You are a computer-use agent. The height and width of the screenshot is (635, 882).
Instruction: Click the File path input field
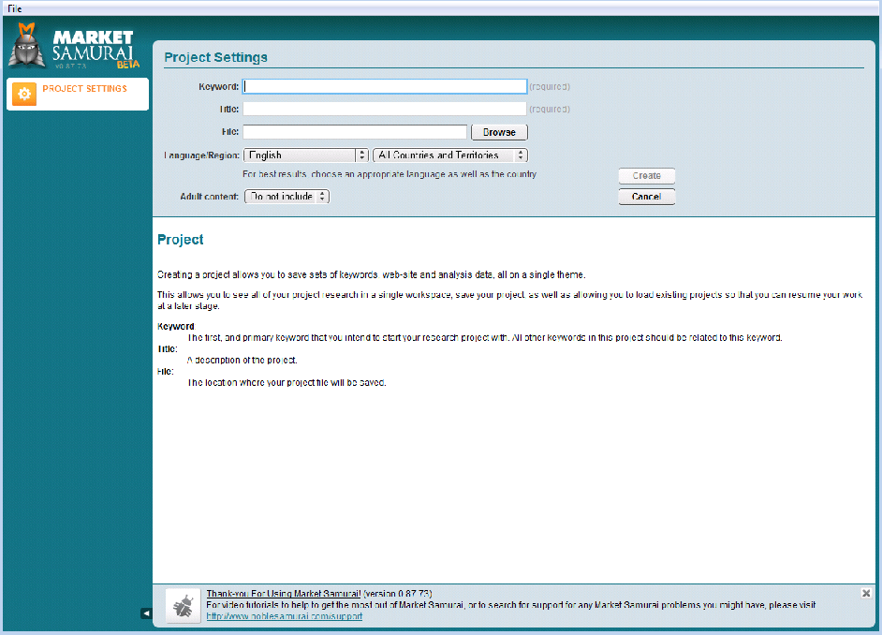click(x=355, y=132)
